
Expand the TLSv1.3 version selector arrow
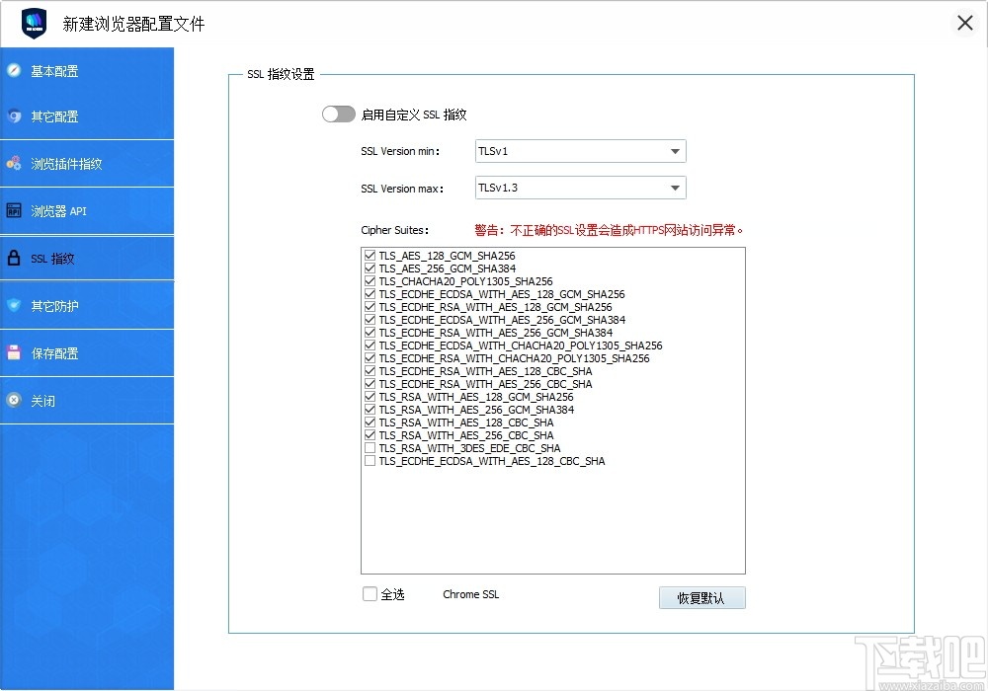[677, 187]
